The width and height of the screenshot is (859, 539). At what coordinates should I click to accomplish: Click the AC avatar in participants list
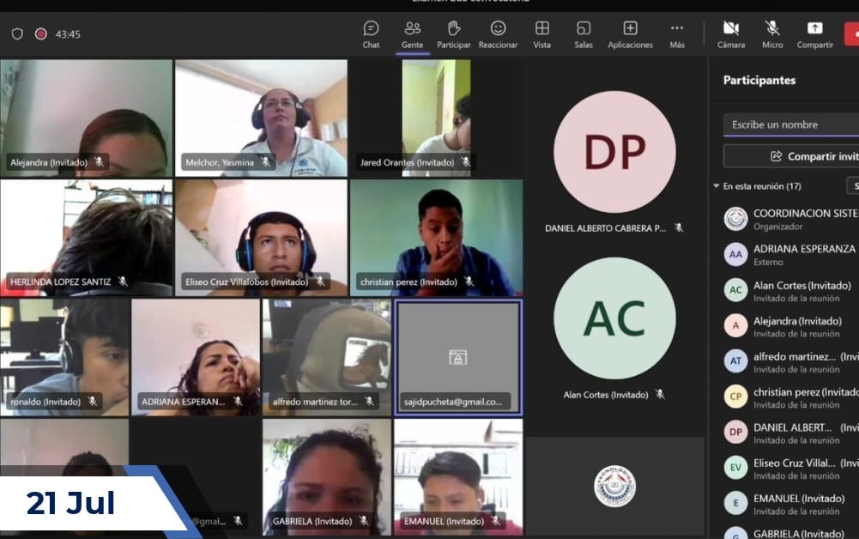point(735,290)
